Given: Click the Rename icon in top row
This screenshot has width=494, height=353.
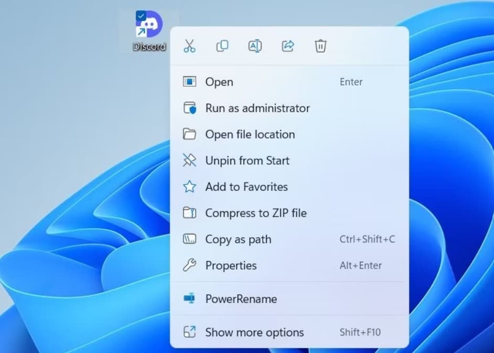Looking at the screenshot, I should [255, 46].
